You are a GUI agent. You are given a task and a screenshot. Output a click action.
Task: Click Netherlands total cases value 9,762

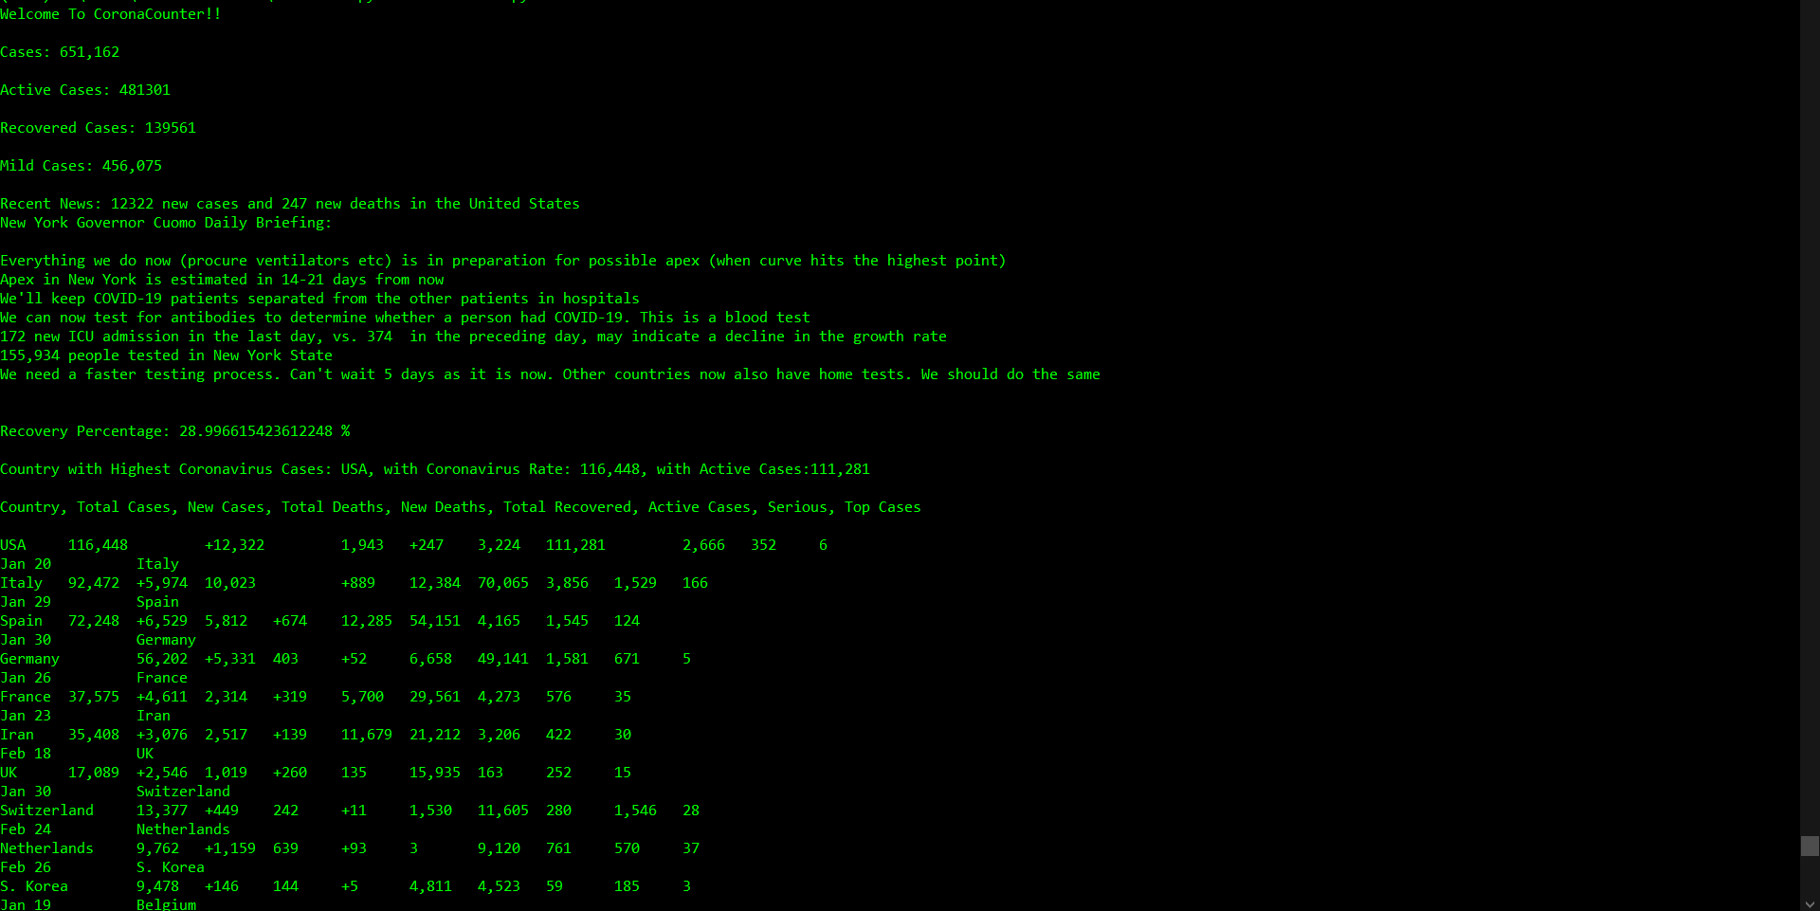coord(157,848)
